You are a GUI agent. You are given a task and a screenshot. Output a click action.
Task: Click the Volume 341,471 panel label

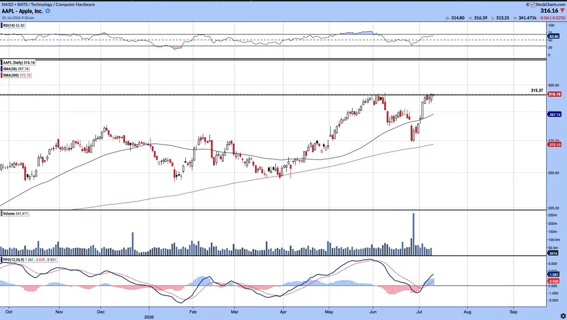point(16,214)
